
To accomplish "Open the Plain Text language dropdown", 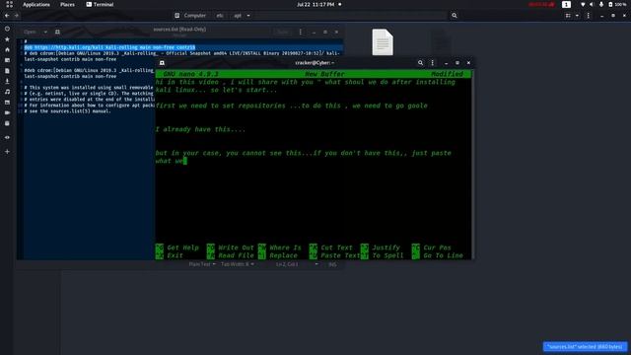I will tap(202, 264).
